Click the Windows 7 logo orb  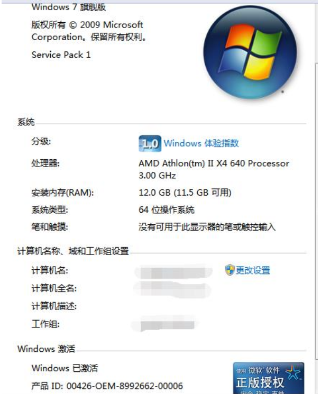coord(250,52)
